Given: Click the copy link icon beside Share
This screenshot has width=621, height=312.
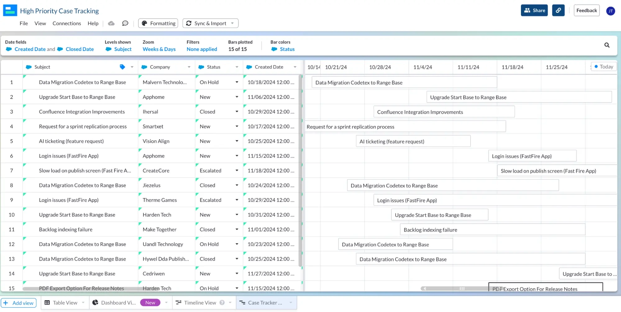Looking at the screenshot, I should [x=558, y=10].
